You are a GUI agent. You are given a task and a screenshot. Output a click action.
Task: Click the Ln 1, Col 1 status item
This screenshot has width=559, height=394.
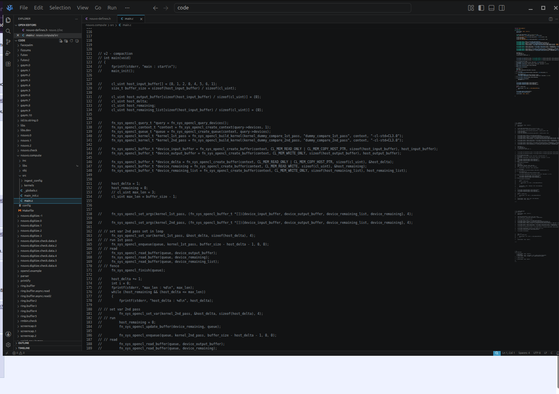click(508, 353)
